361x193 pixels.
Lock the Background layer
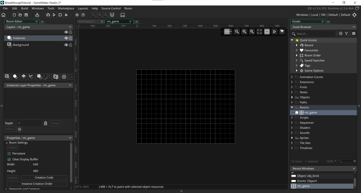point(70,45)
